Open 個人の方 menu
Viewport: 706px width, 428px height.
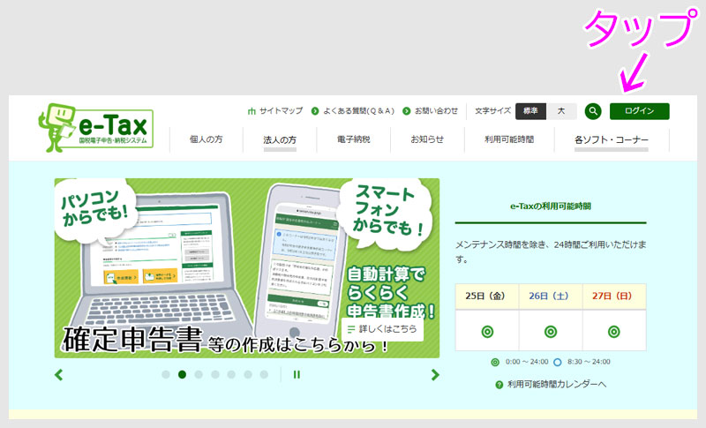click(x=207, y=139)
